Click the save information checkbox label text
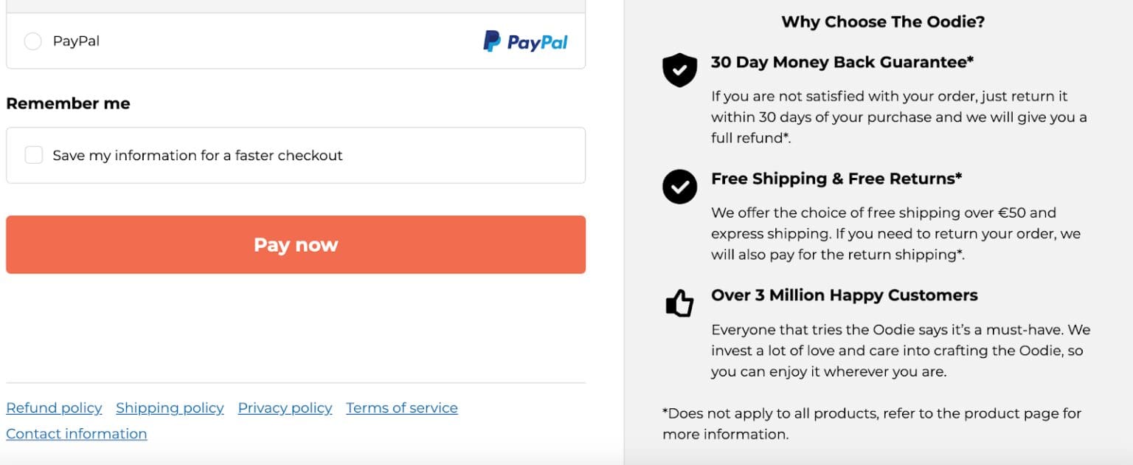This screenshot has height=465, width=1133. 198,155
